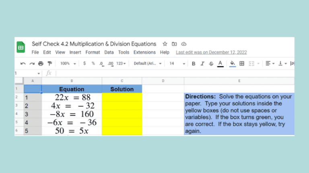Click yellow solution box for 22x = 88
This screenshot has height=173, width=309.
point(122,97)
